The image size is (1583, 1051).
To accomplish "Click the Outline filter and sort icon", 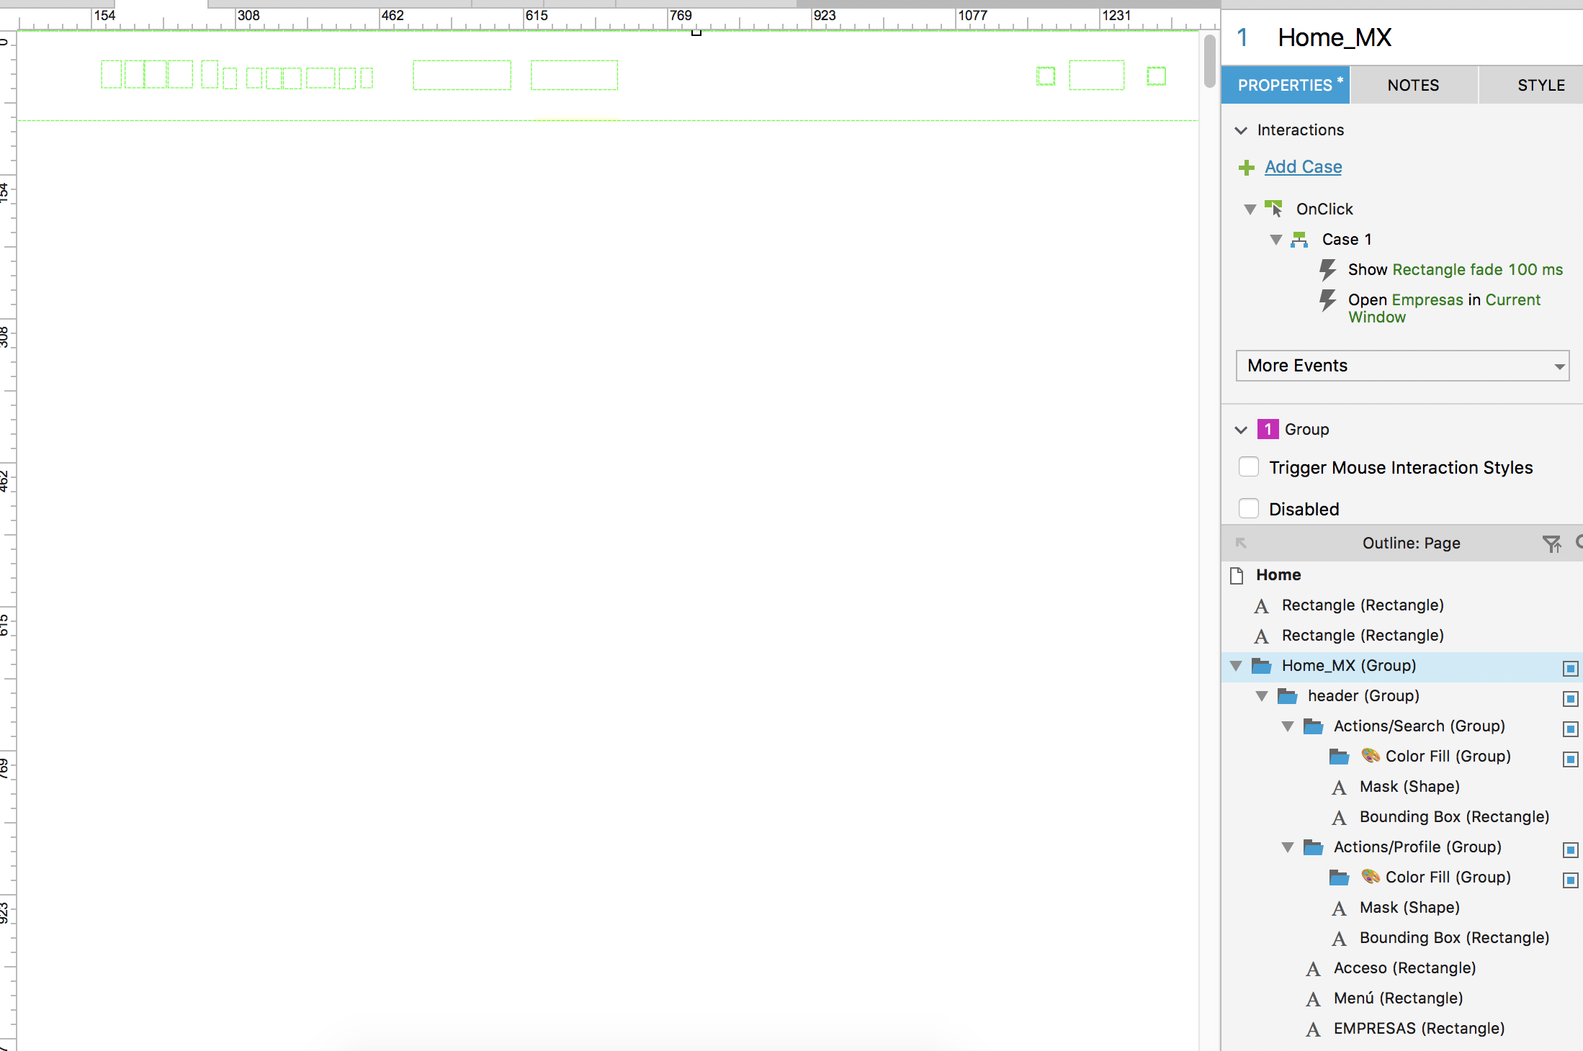I will click(x=1551, y=543).
